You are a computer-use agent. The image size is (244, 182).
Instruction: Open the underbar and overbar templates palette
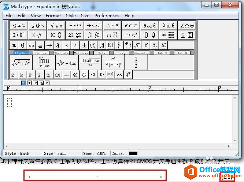112,35
